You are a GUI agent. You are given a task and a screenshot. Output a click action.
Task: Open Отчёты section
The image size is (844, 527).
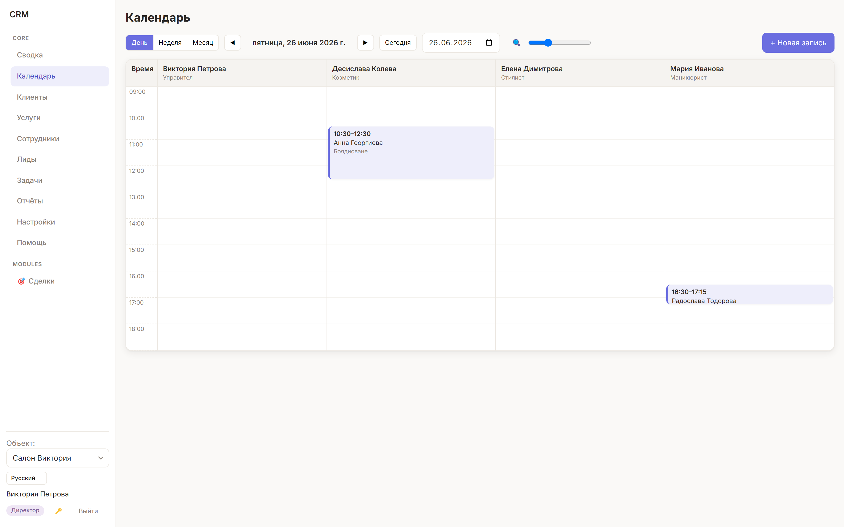(x=60, y=201)
